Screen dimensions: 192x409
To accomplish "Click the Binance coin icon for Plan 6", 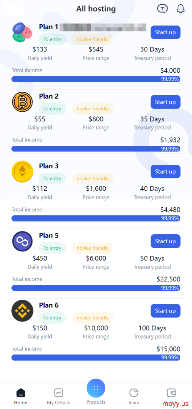I will tap(22, 311).
